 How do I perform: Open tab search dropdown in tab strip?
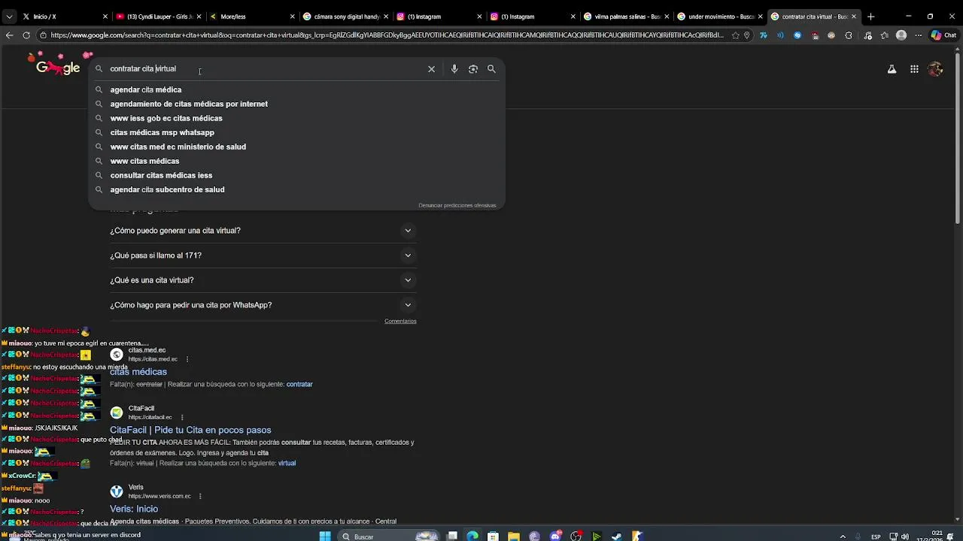(9, 17)
